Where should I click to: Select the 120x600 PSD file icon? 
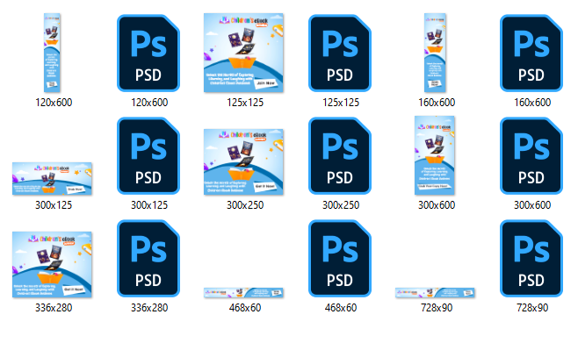(148, 53)
